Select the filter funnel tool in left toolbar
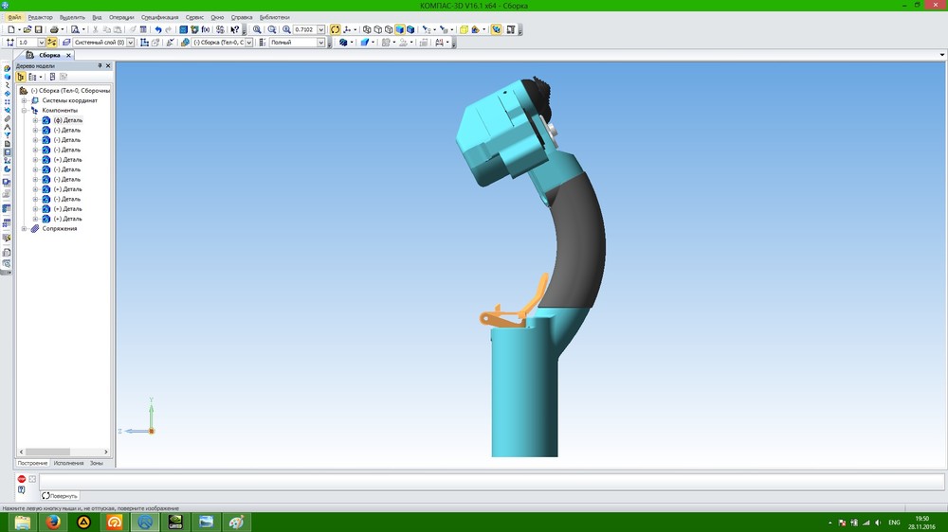Screen dimensions: 948x532 [7, 135]
